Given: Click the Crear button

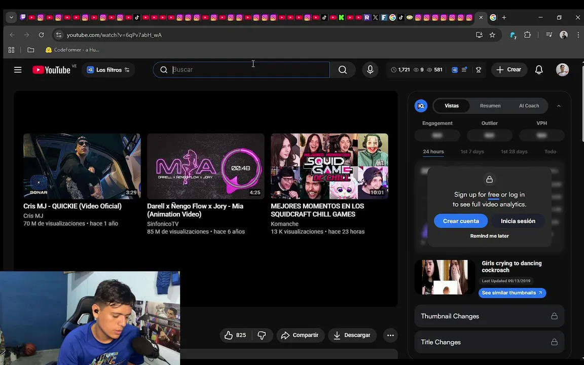Looking at the screenshot, I should 509,69.
